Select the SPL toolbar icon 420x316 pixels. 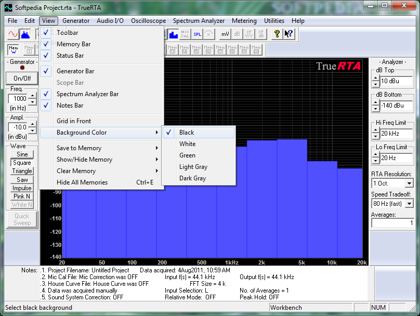[197, 34]
